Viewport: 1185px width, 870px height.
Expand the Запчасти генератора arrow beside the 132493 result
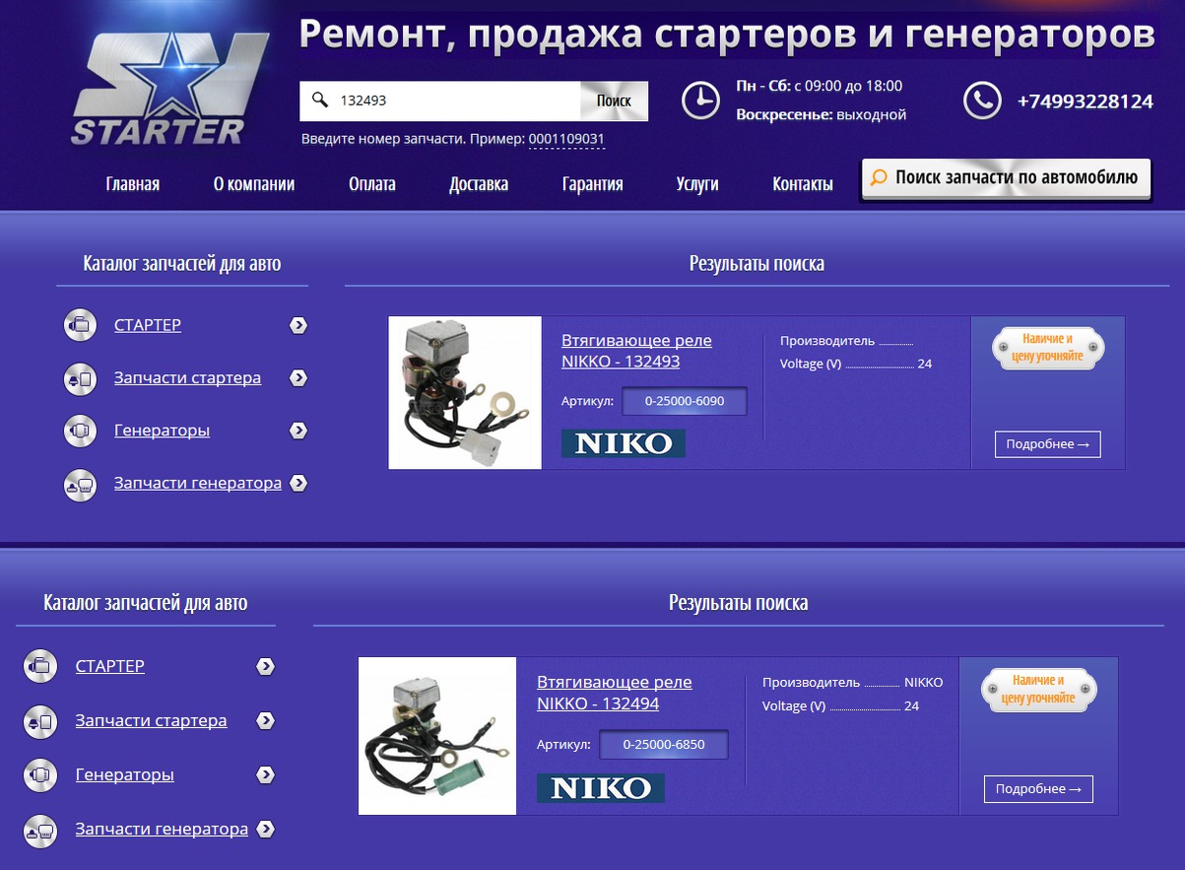(x=298, y=484)
